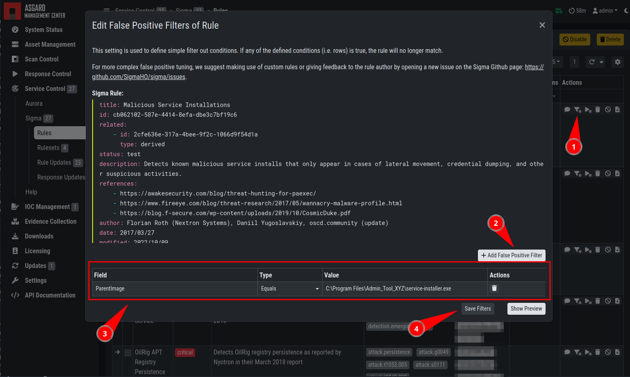
Task: Tick the checkbox for OilRig APT Registry Persistence
Action: [128, 352]
